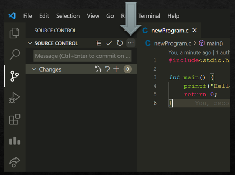
Task: Click the SOURCE CONTROL panel title text
Action: tap(55, 31)
